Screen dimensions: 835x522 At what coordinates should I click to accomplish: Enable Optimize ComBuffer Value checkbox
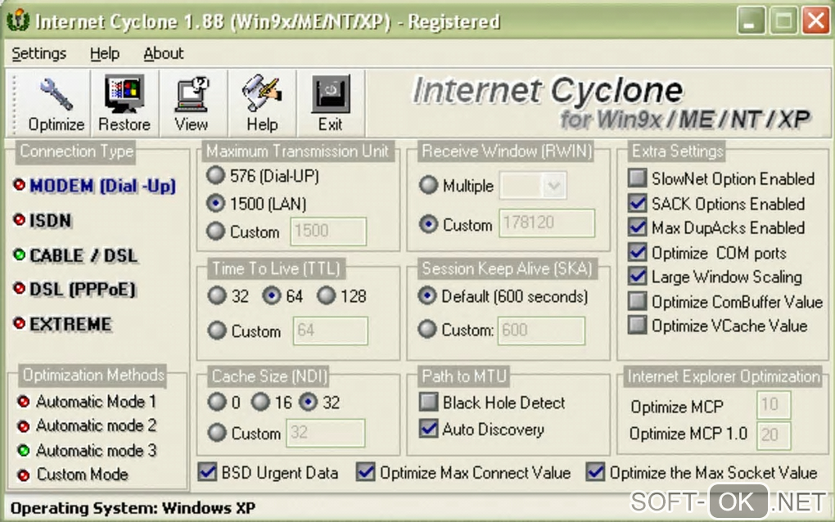pos(638,301)
